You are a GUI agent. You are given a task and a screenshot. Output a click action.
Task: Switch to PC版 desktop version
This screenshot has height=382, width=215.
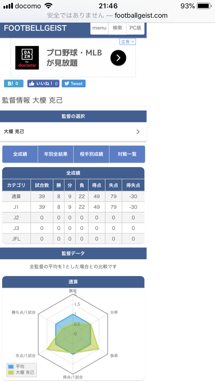(x=135, y=28)
